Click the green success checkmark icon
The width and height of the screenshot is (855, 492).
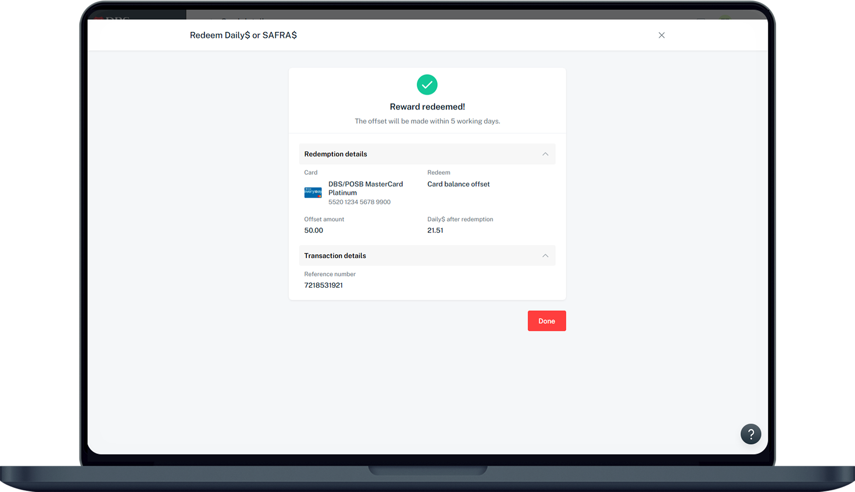(x=427, y=85)
